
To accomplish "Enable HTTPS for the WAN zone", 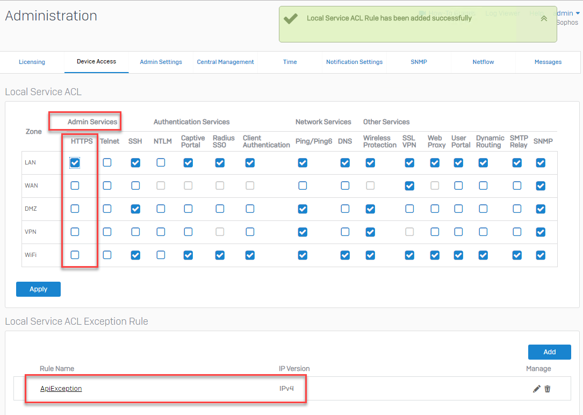I will pyautogui.click(x=75, y=185).
